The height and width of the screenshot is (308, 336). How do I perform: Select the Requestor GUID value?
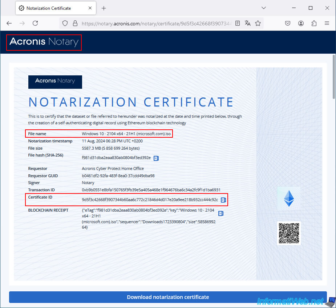tap(118, 176)
